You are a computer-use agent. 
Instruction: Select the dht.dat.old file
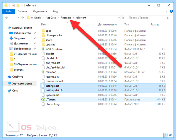[52, 58]
